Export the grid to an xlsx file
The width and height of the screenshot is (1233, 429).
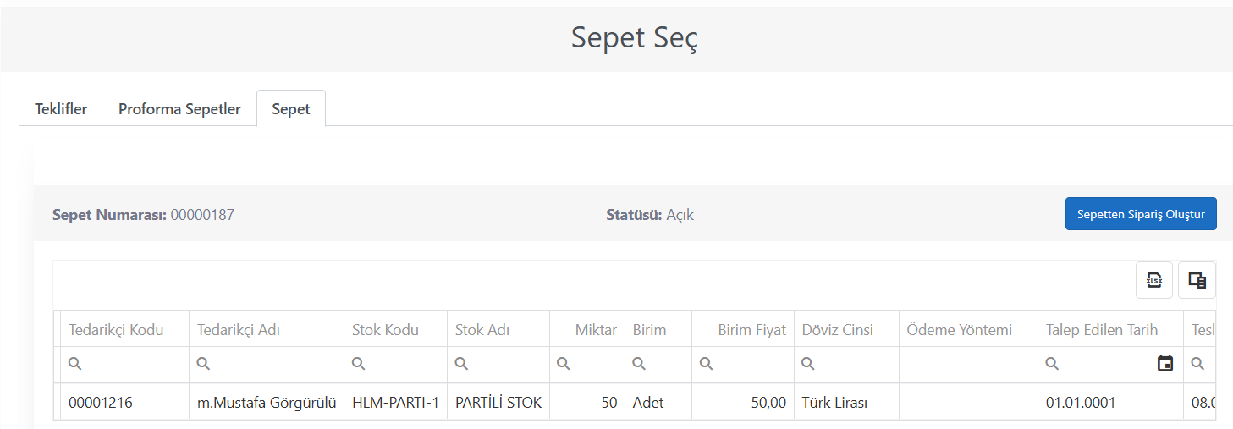[x=1153, y=280]
